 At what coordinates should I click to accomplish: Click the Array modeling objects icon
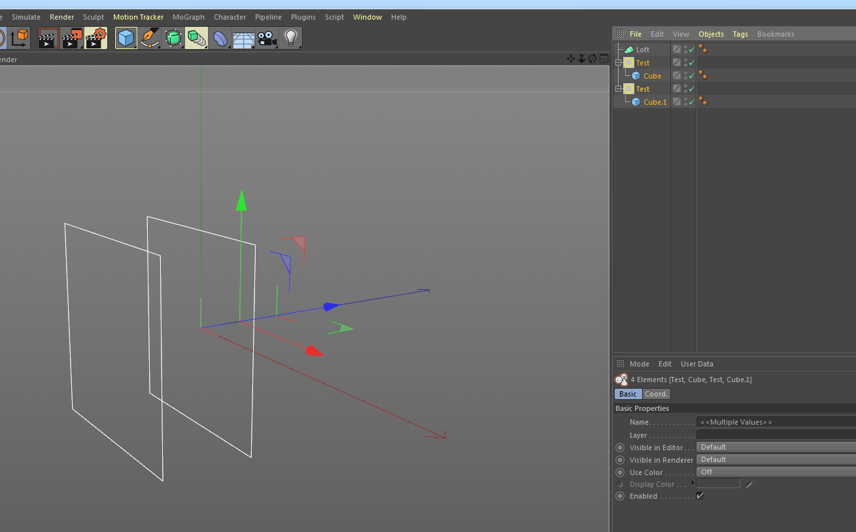click(x=196, y=38)
